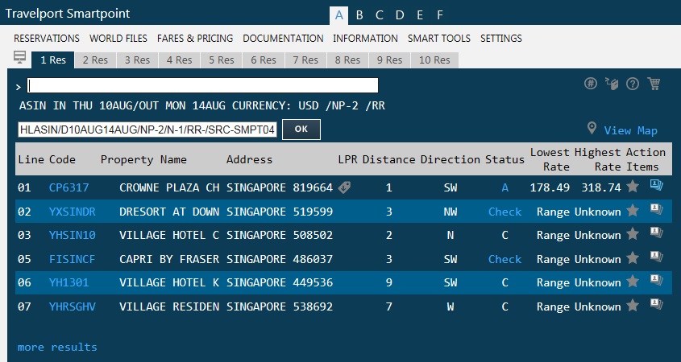Click the Check status for Dresort At Down
The width and height of the screenshot is (681, 362).
pyautogui.click(x=505, y=212)
